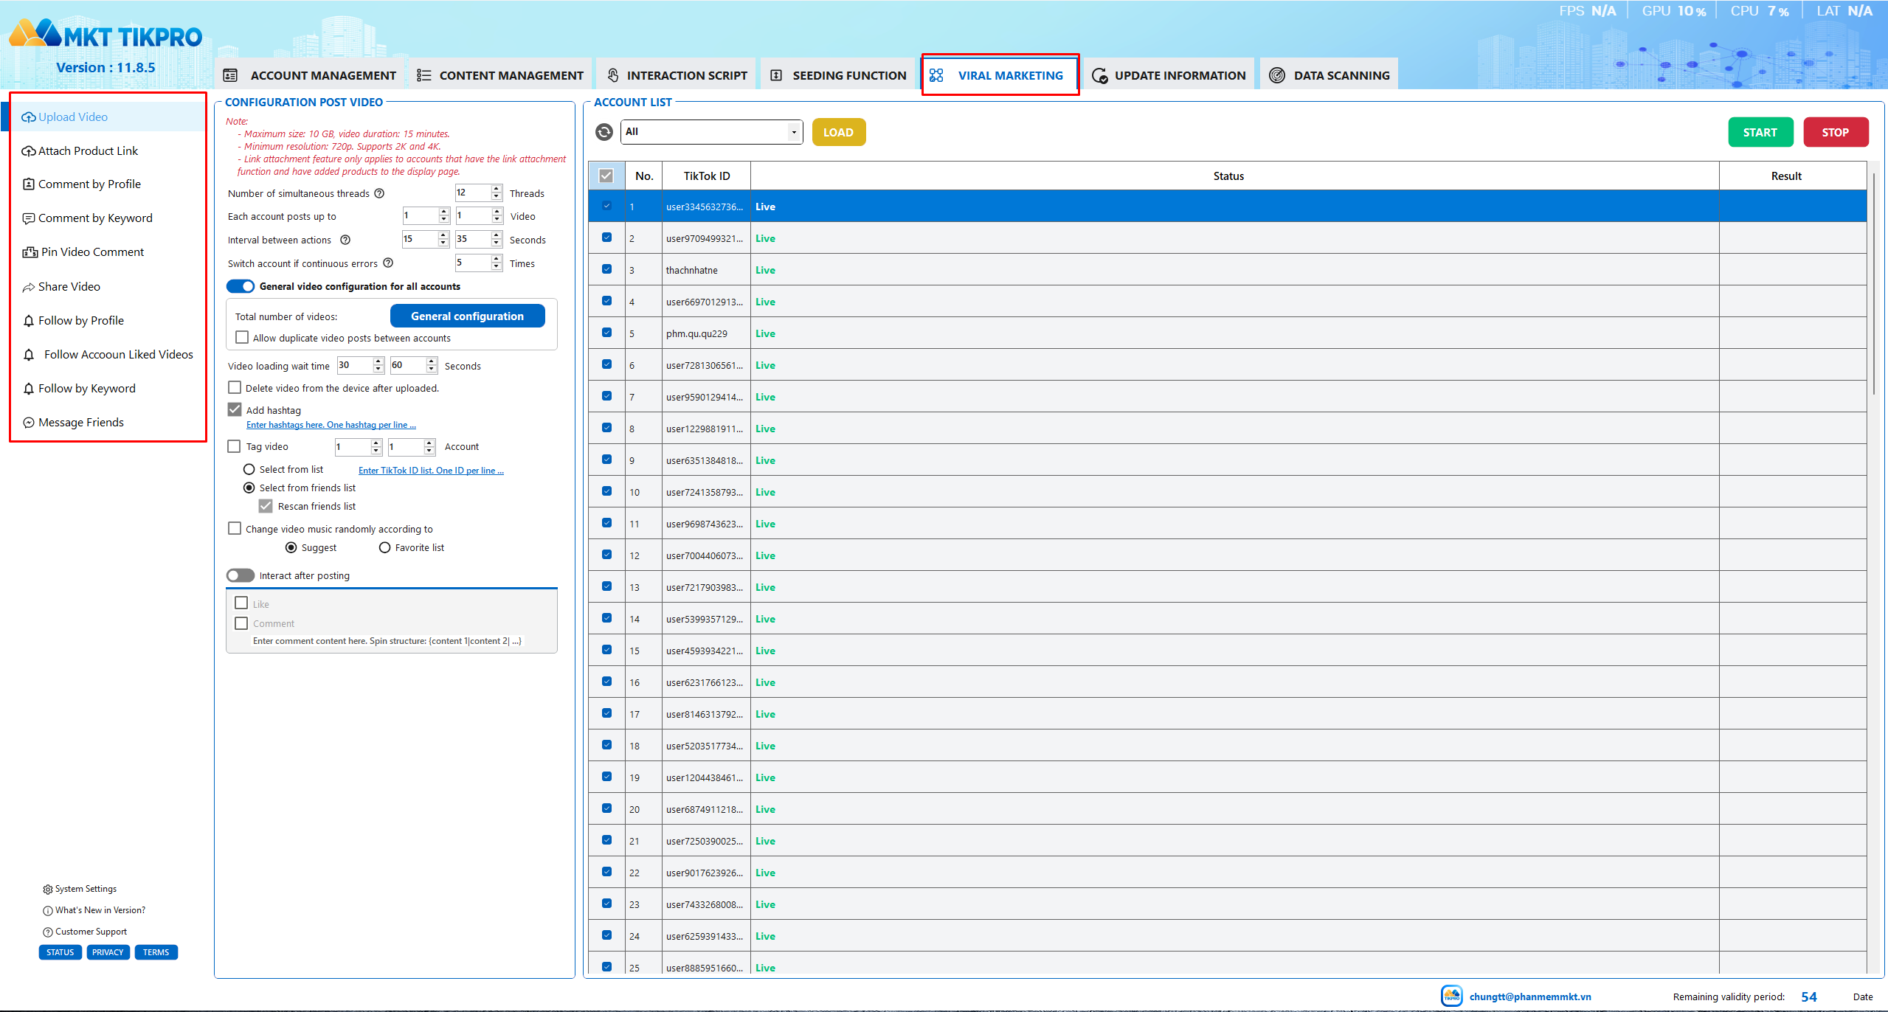Open the Enter TikTok ID list link
Screen dimensions: 1888x1012
tap(431, 471)
